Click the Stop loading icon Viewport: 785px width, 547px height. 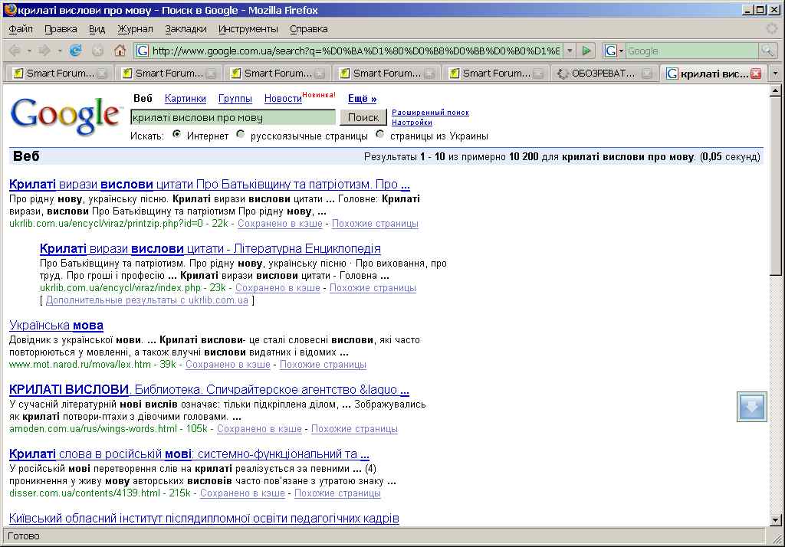[97, 51]
